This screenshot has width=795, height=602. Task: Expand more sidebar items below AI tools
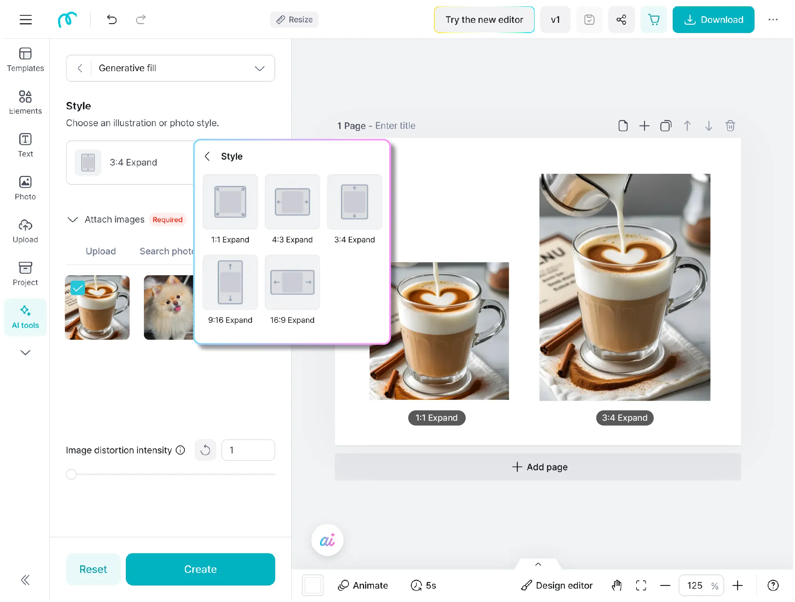pos(25,352)
